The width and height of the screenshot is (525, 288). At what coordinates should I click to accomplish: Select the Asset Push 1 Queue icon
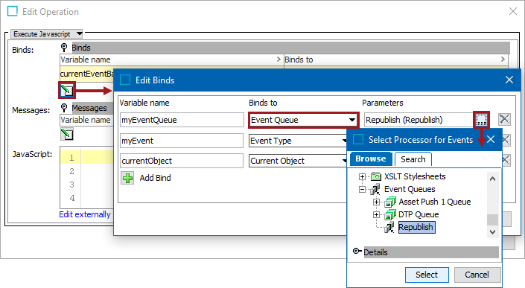(x=390, y=202)
